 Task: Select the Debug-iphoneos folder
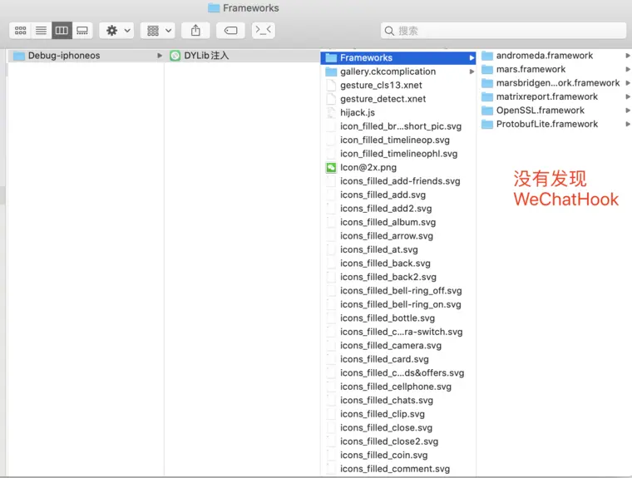(86, 56)
